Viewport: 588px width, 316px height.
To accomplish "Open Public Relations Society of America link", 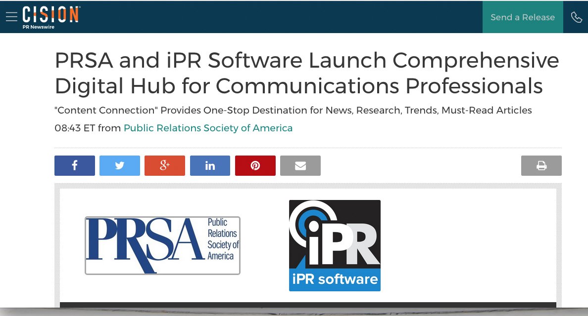I will coord(208,128).
